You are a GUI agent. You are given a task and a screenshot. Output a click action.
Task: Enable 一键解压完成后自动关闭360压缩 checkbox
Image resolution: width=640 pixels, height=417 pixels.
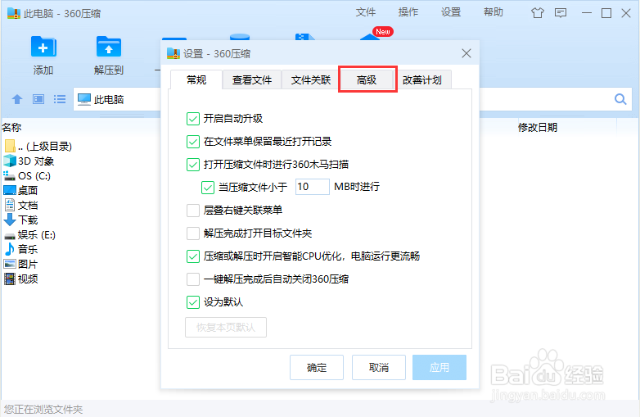click(192, 279)
